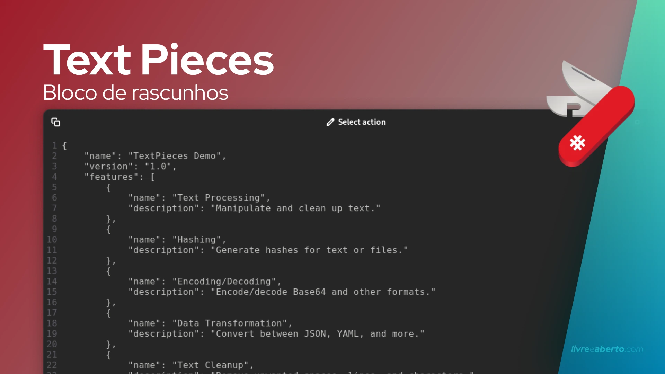The height and width of the screenshot is (374, 665).
Task: Click line number 10 in the gutter
Action: (52, 240)
